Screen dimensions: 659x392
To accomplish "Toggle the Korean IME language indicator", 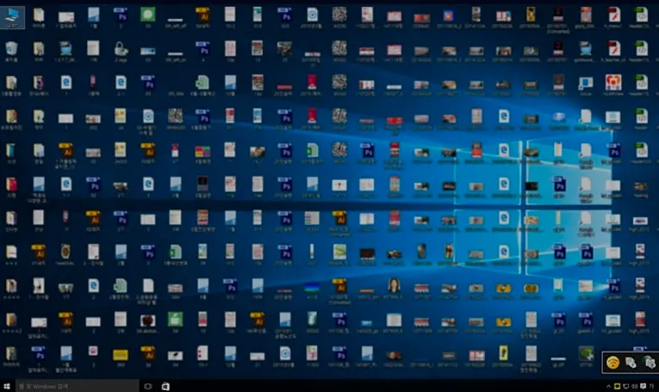I will tap(651, 387).
